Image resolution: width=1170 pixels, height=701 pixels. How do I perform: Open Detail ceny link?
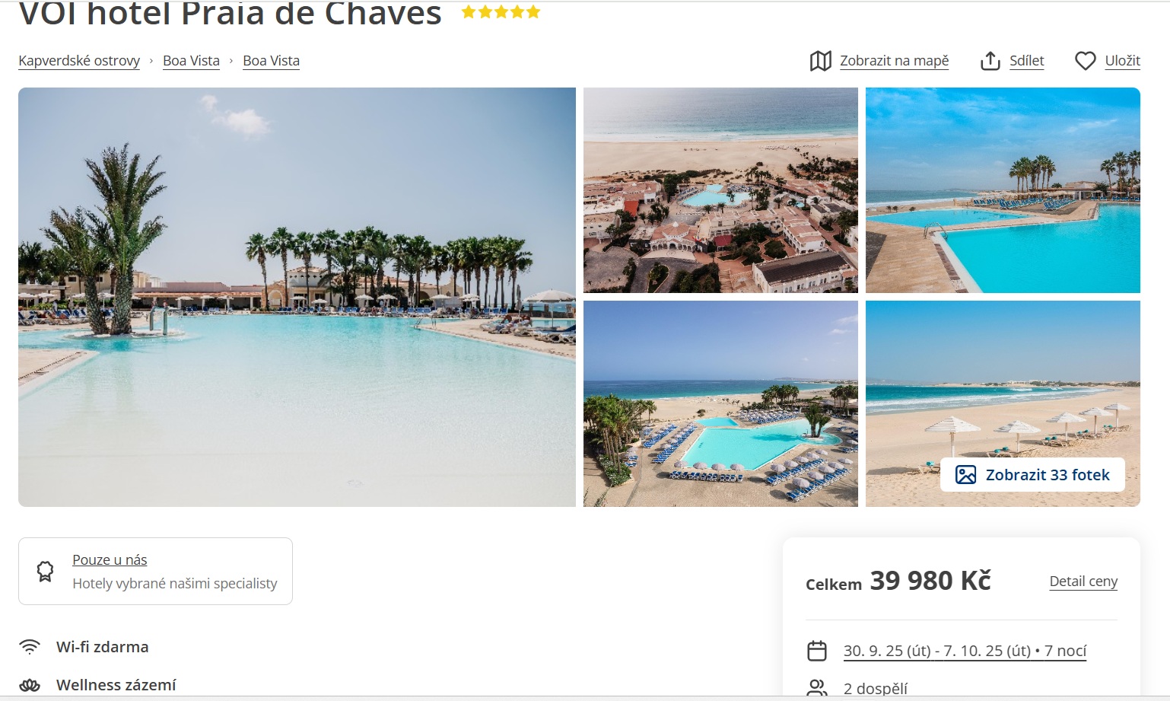click(x=1083, y=582)
